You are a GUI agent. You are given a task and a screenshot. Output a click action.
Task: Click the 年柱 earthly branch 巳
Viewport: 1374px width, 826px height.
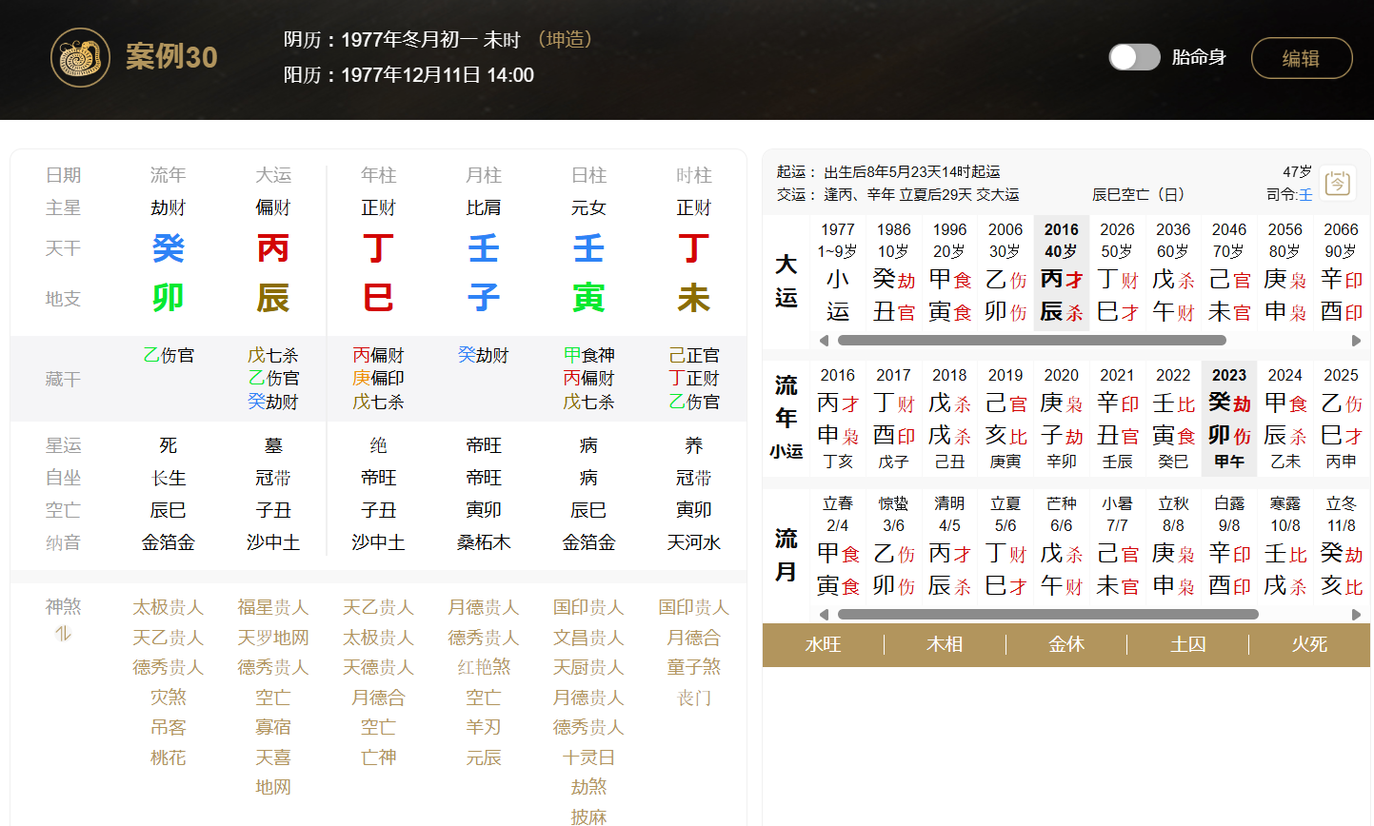tap(378, 298)
